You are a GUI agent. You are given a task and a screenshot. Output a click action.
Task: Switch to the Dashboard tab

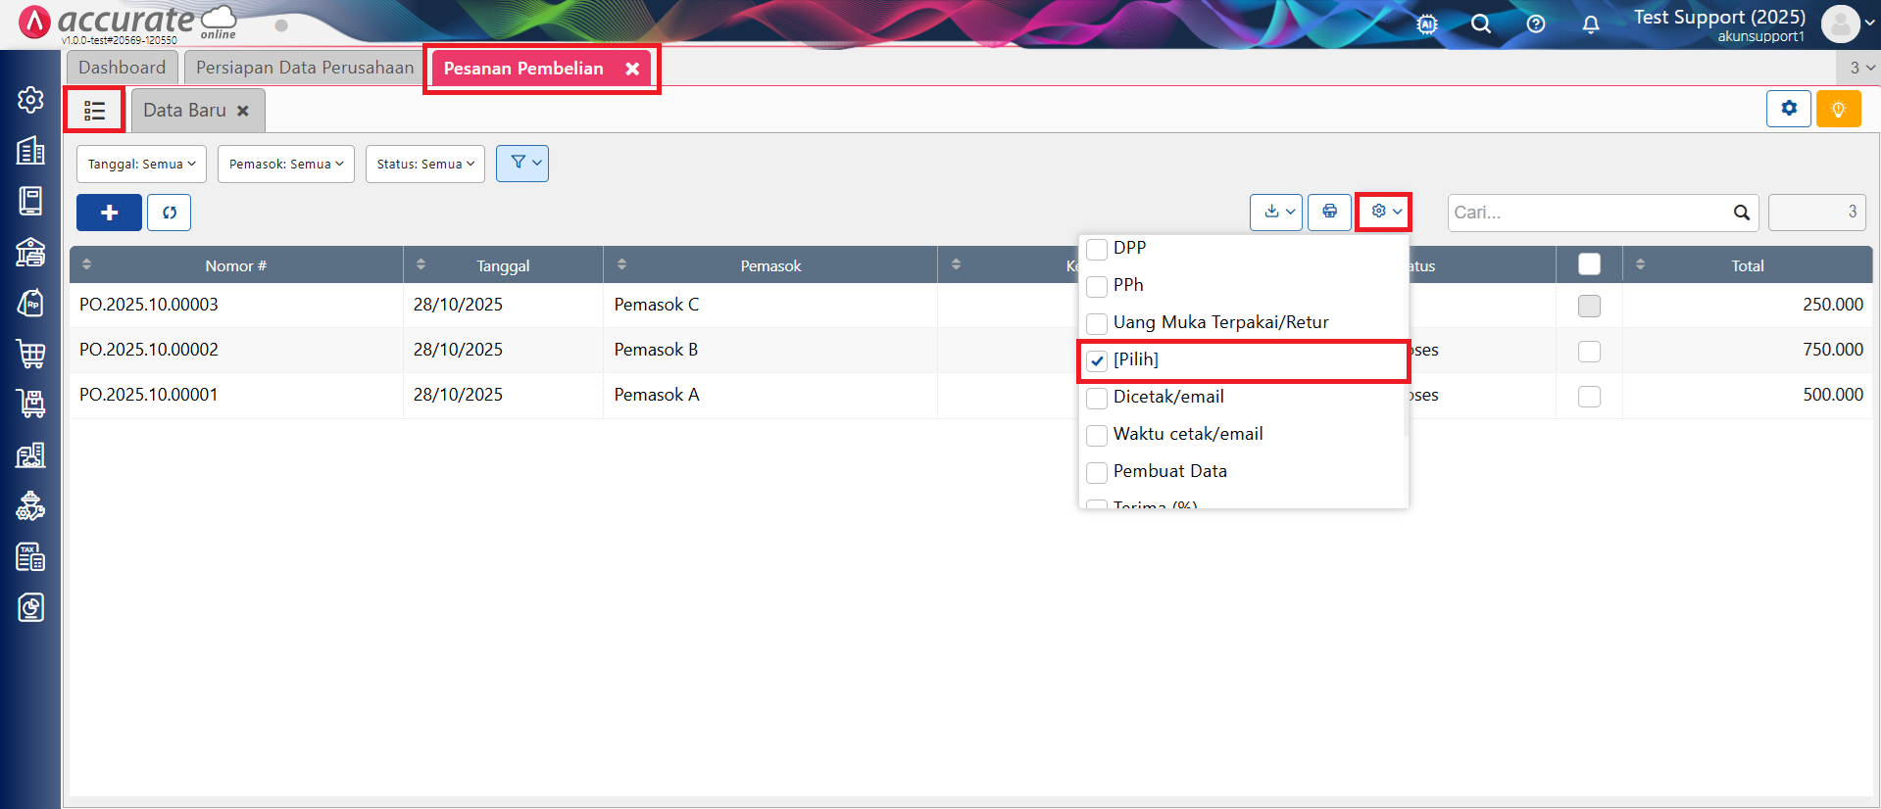pyautogui.click(x=122, y=68)
